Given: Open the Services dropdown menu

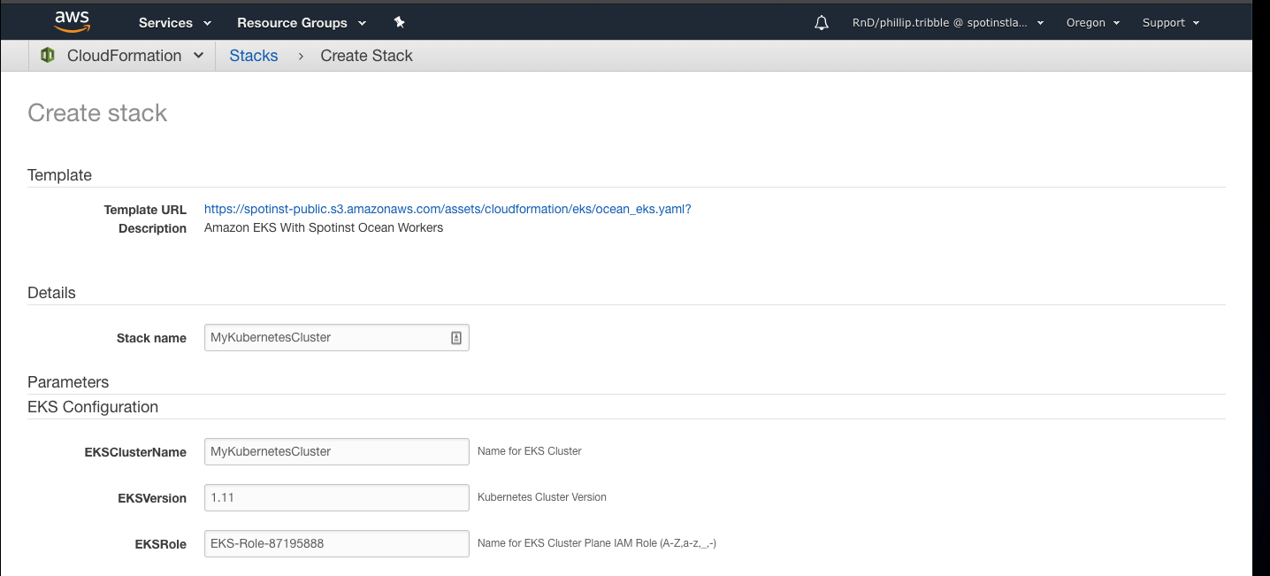Looking at the screenshot, I should tap(175, 23).
